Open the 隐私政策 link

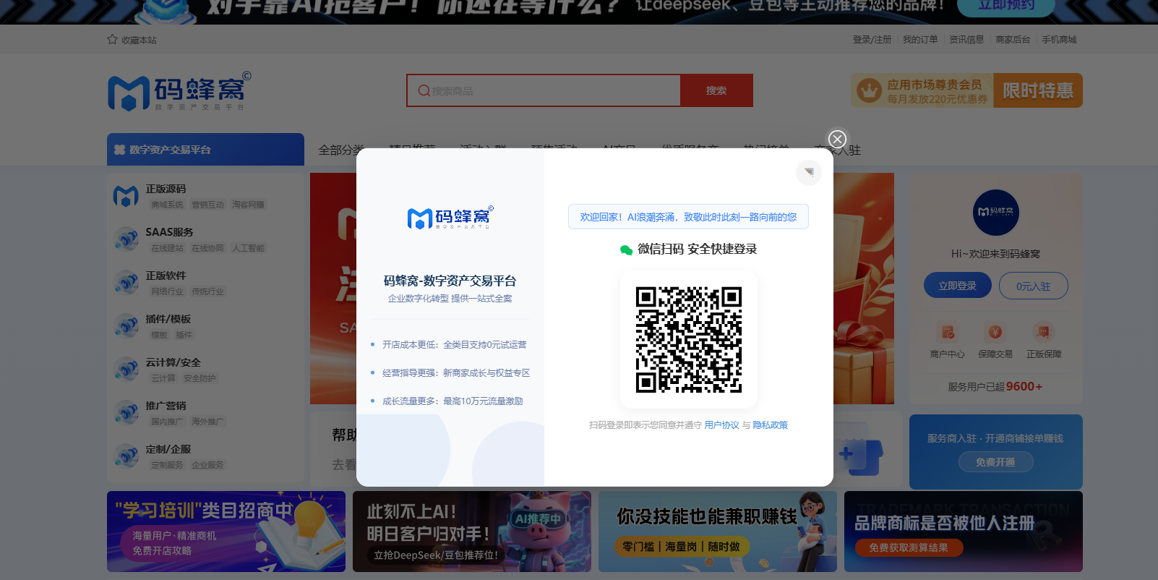[x=771, y=425]
